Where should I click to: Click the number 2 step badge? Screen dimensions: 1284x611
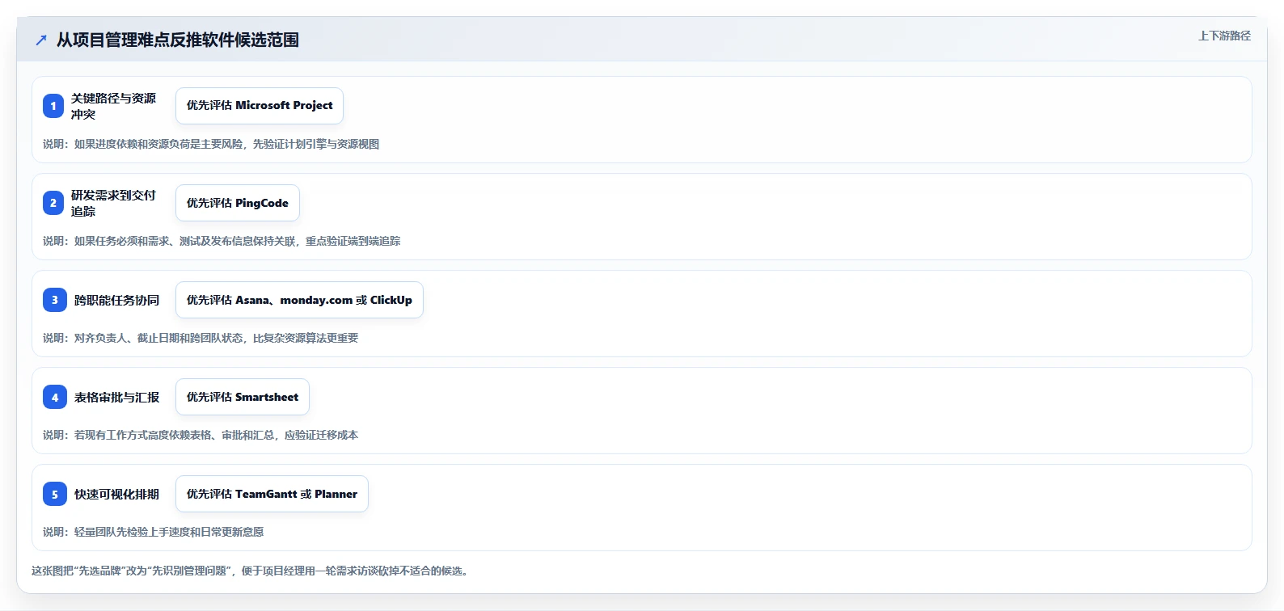point(53,203)
